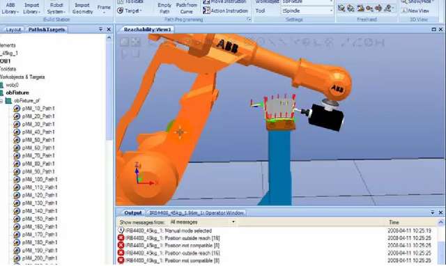
Task: Open the 'All messages' filter dropdown
Action: coord(233,222)
